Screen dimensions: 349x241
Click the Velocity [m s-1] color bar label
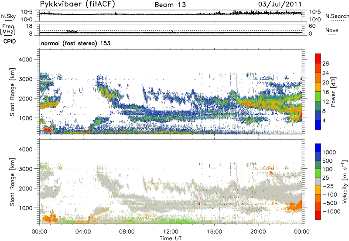(345, 181)
